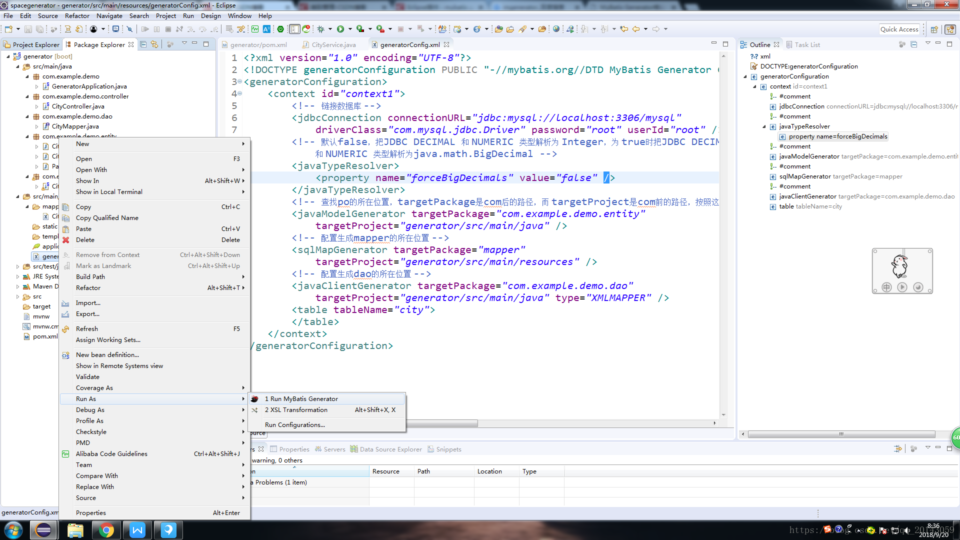Click the editor horizontal scrollbar

click(x=441, y=423)
